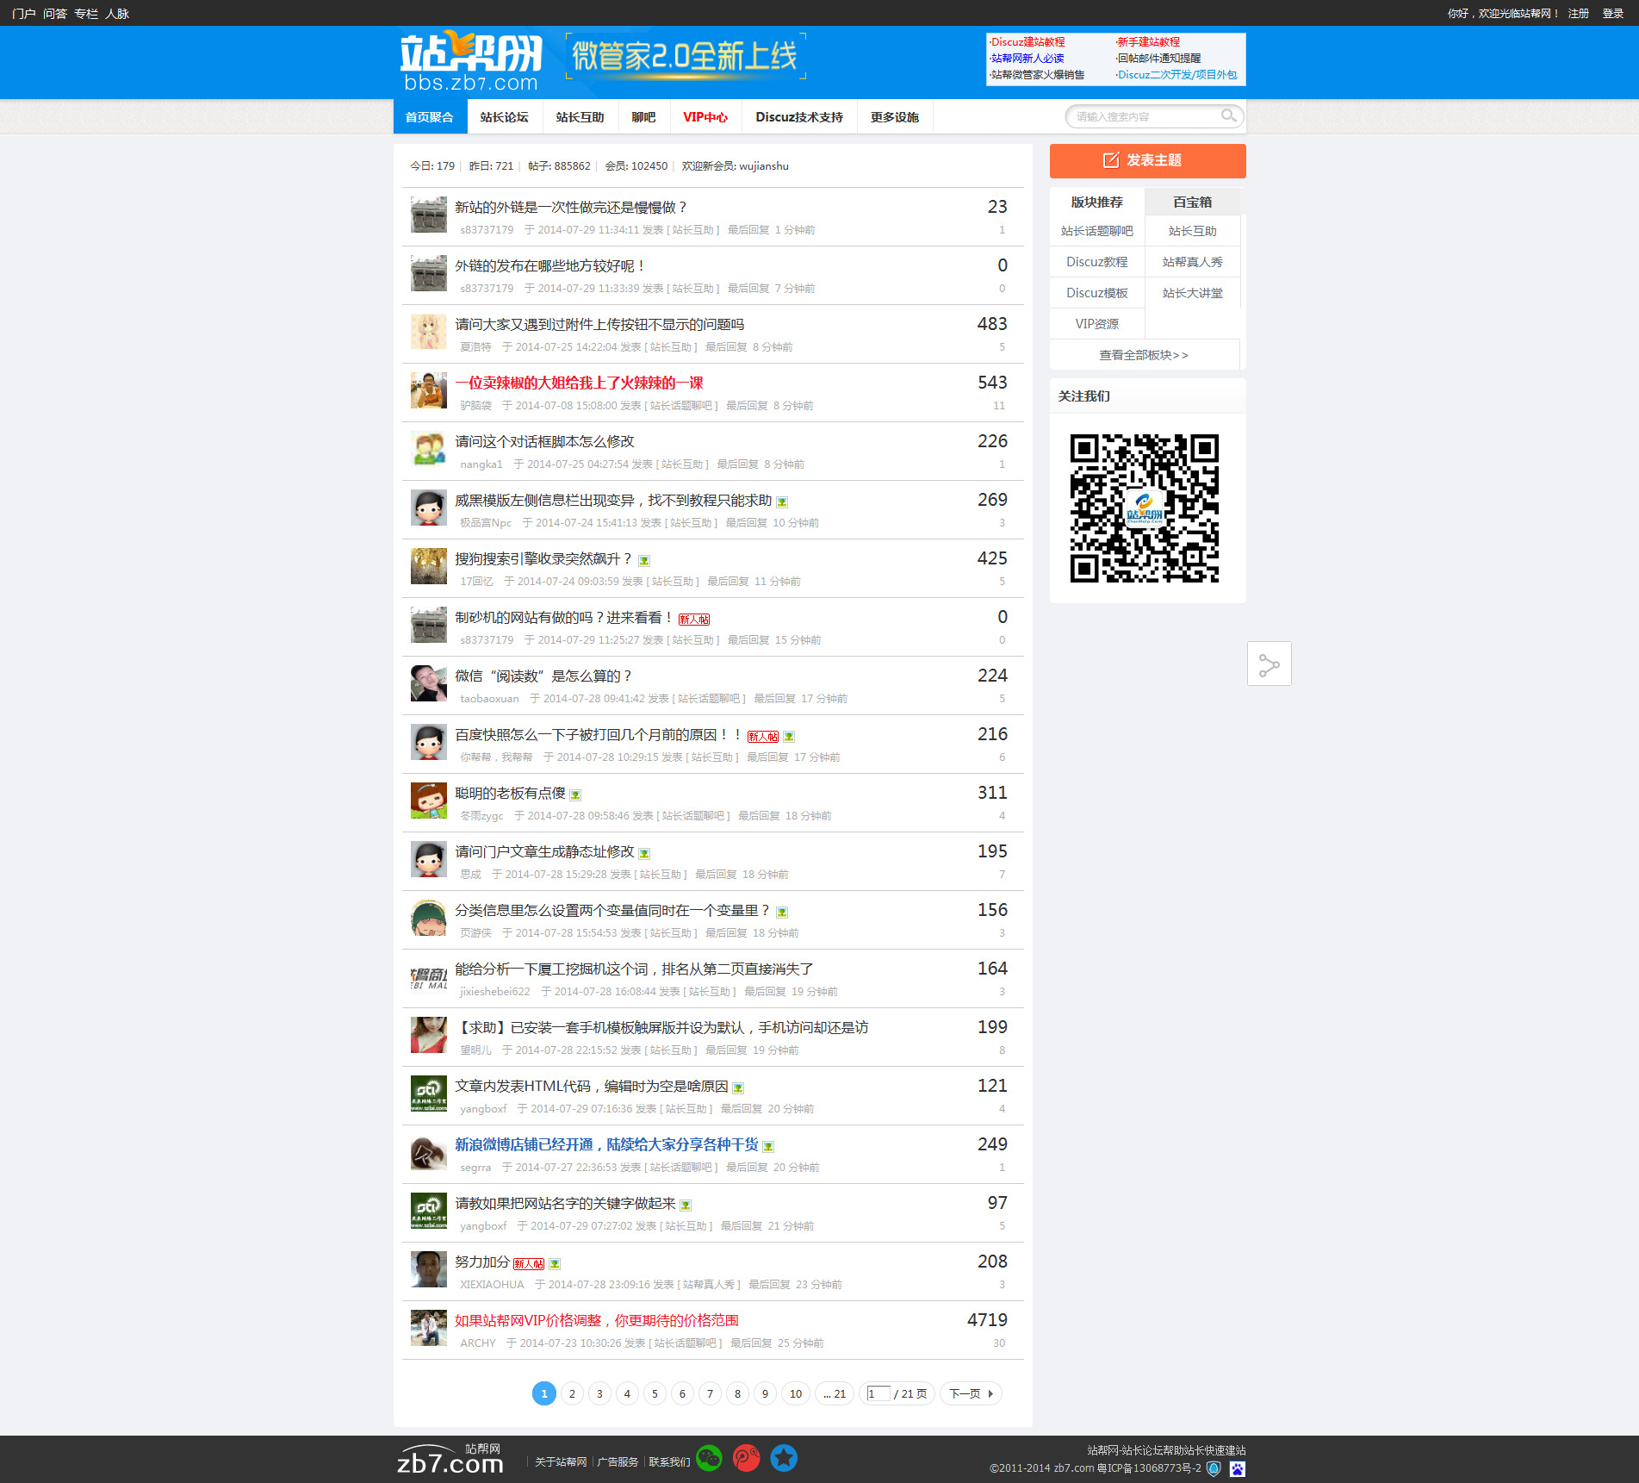
Task: Click the 注册 register link
Action: 1578,13
